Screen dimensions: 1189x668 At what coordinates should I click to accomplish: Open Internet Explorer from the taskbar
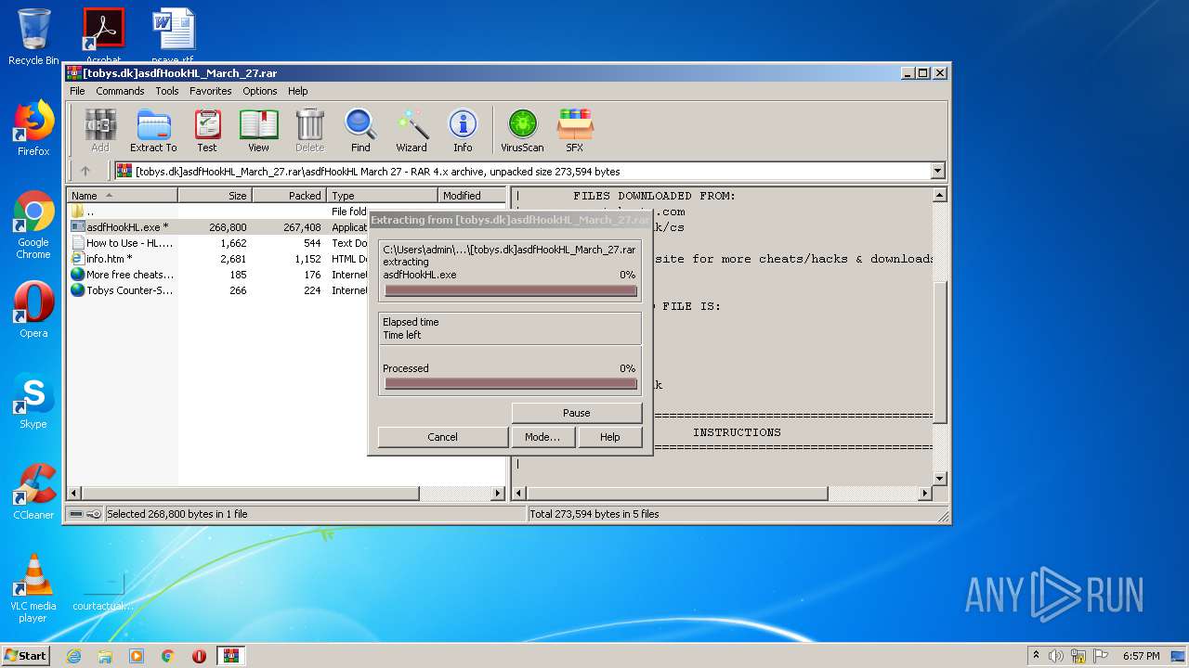point(73,656)
